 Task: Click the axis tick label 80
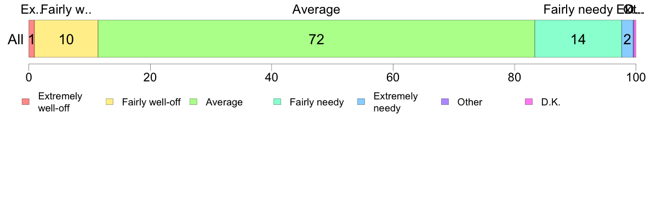pos(515,77)
